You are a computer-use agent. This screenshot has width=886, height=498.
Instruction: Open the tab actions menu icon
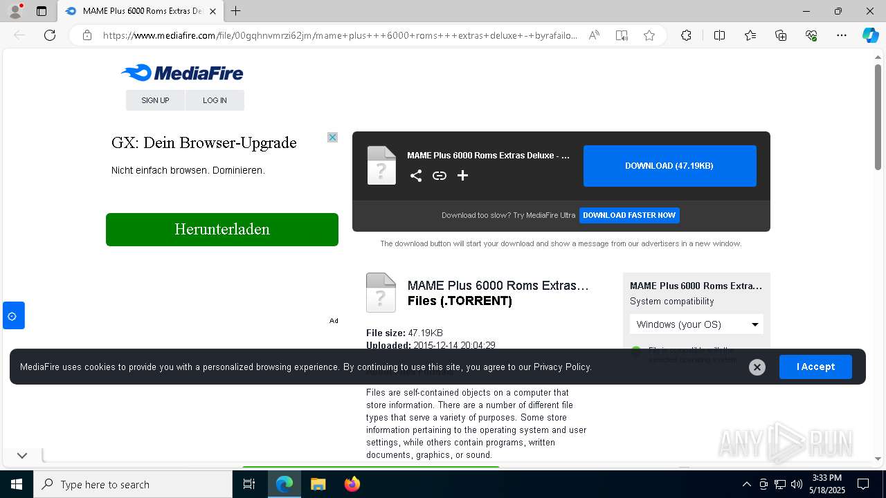[x=42, y=11]
